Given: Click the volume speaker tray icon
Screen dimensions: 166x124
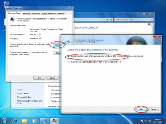Looking at the screenshot, I should (149, 121).
